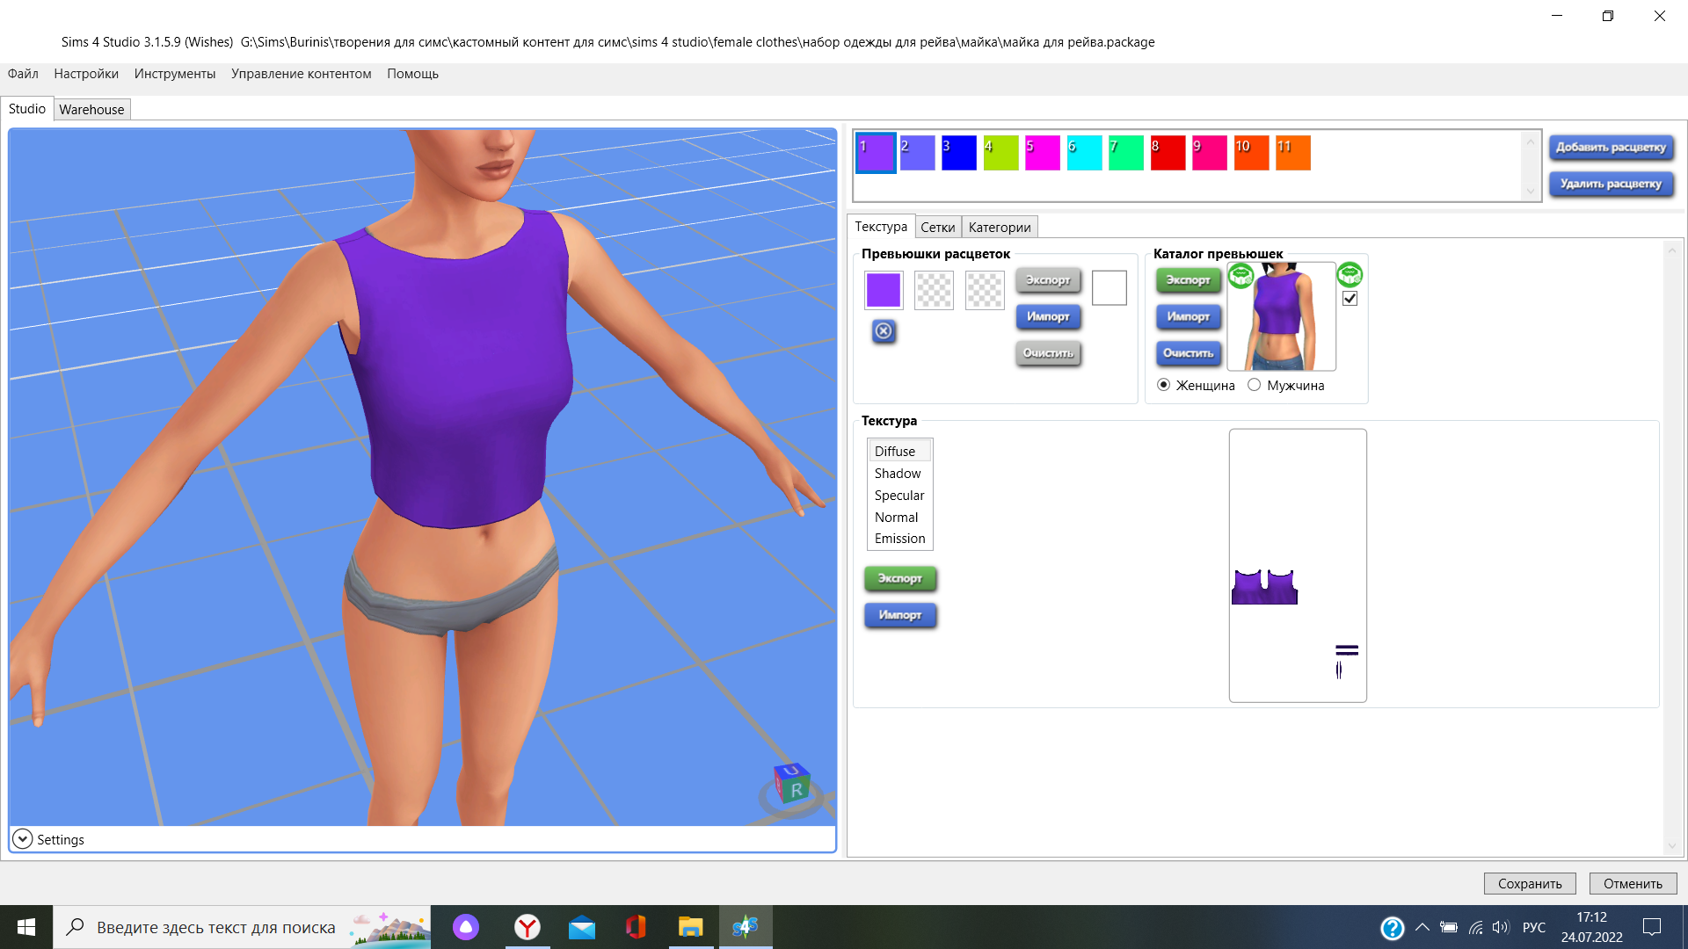Select the Мужчина radio button
Viewport: 1688px width, 949px height.
click(x=1255, y=385)
